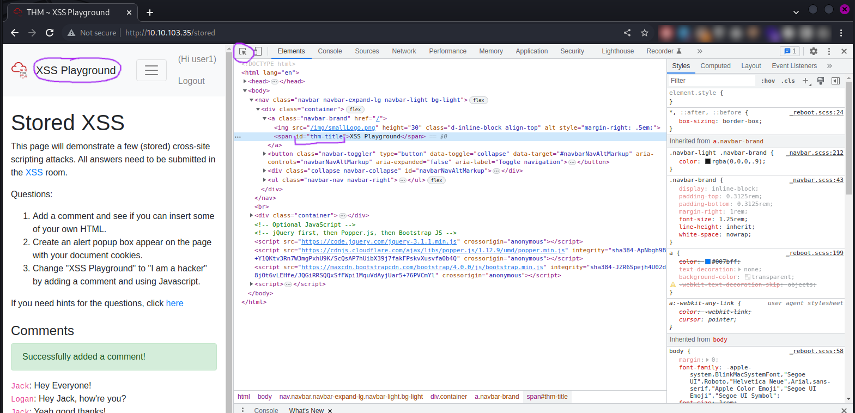Open the tab search chevron
The image size is (855, 413).
(x=796, y=12)
